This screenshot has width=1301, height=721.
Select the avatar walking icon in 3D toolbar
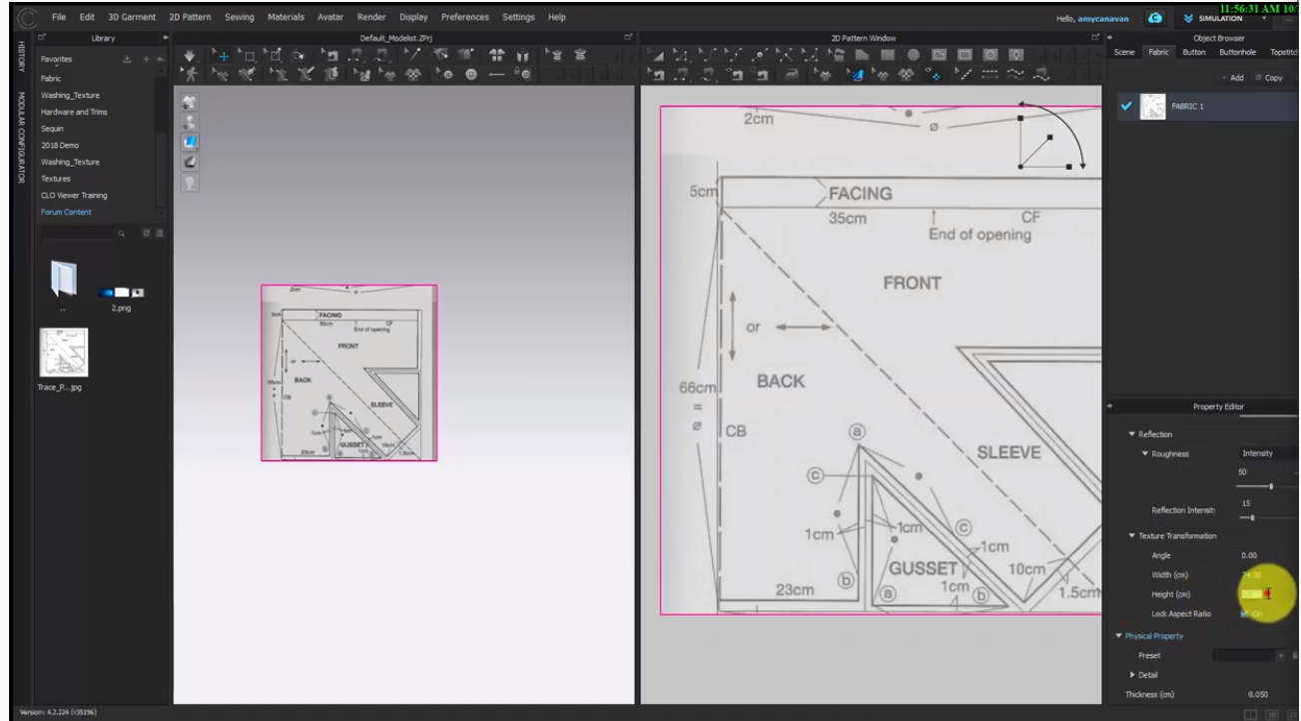(x=190, y=75)
